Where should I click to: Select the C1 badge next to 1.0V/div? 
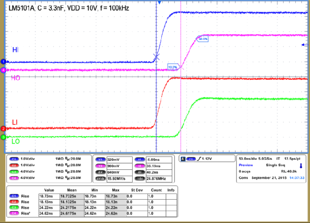click(14, 159)
